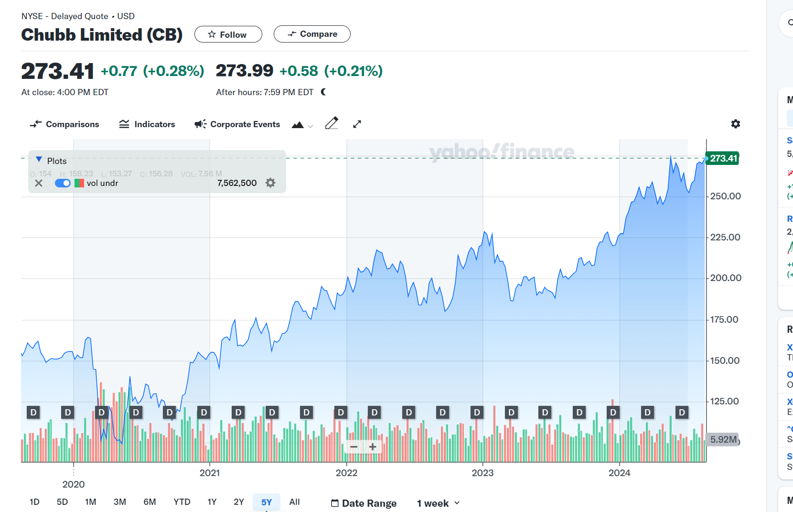Select the 3M range
The height and width of the screenshot is (512, 793).
point(120,502)
